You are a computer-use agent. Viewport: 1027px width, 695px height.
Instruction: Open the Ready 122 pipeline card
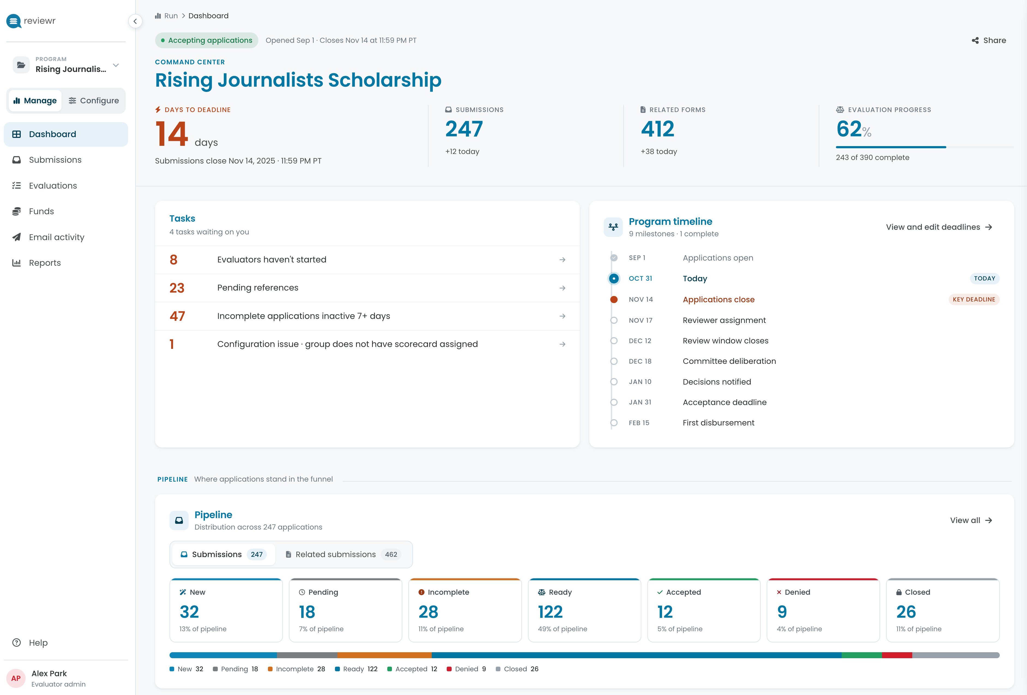pyautogui.click(x=584, y=610)
